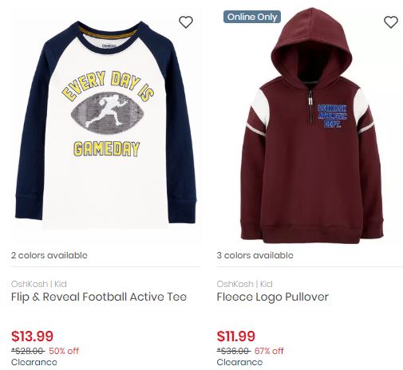Click the $11.99 sale price

point(236,336)
